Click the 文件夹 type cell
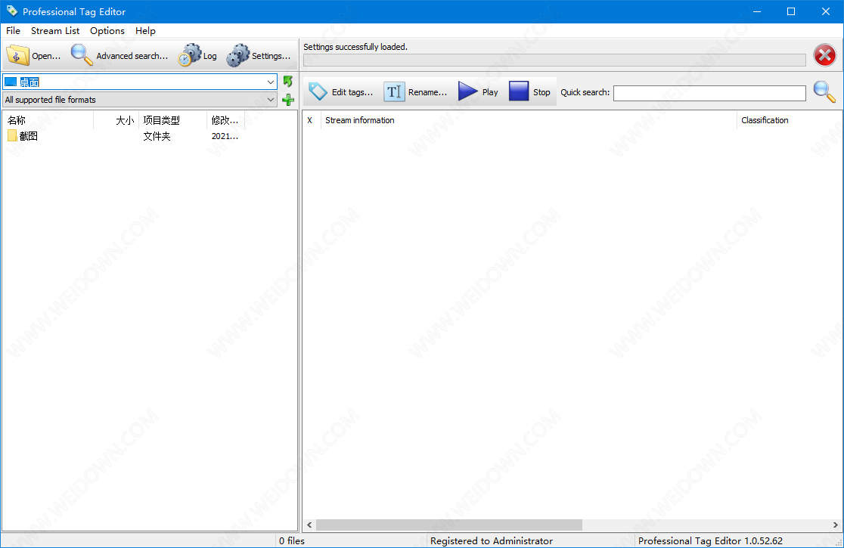Image resolution: width=844 pixels, height=548 pixels. coord(157,136)
